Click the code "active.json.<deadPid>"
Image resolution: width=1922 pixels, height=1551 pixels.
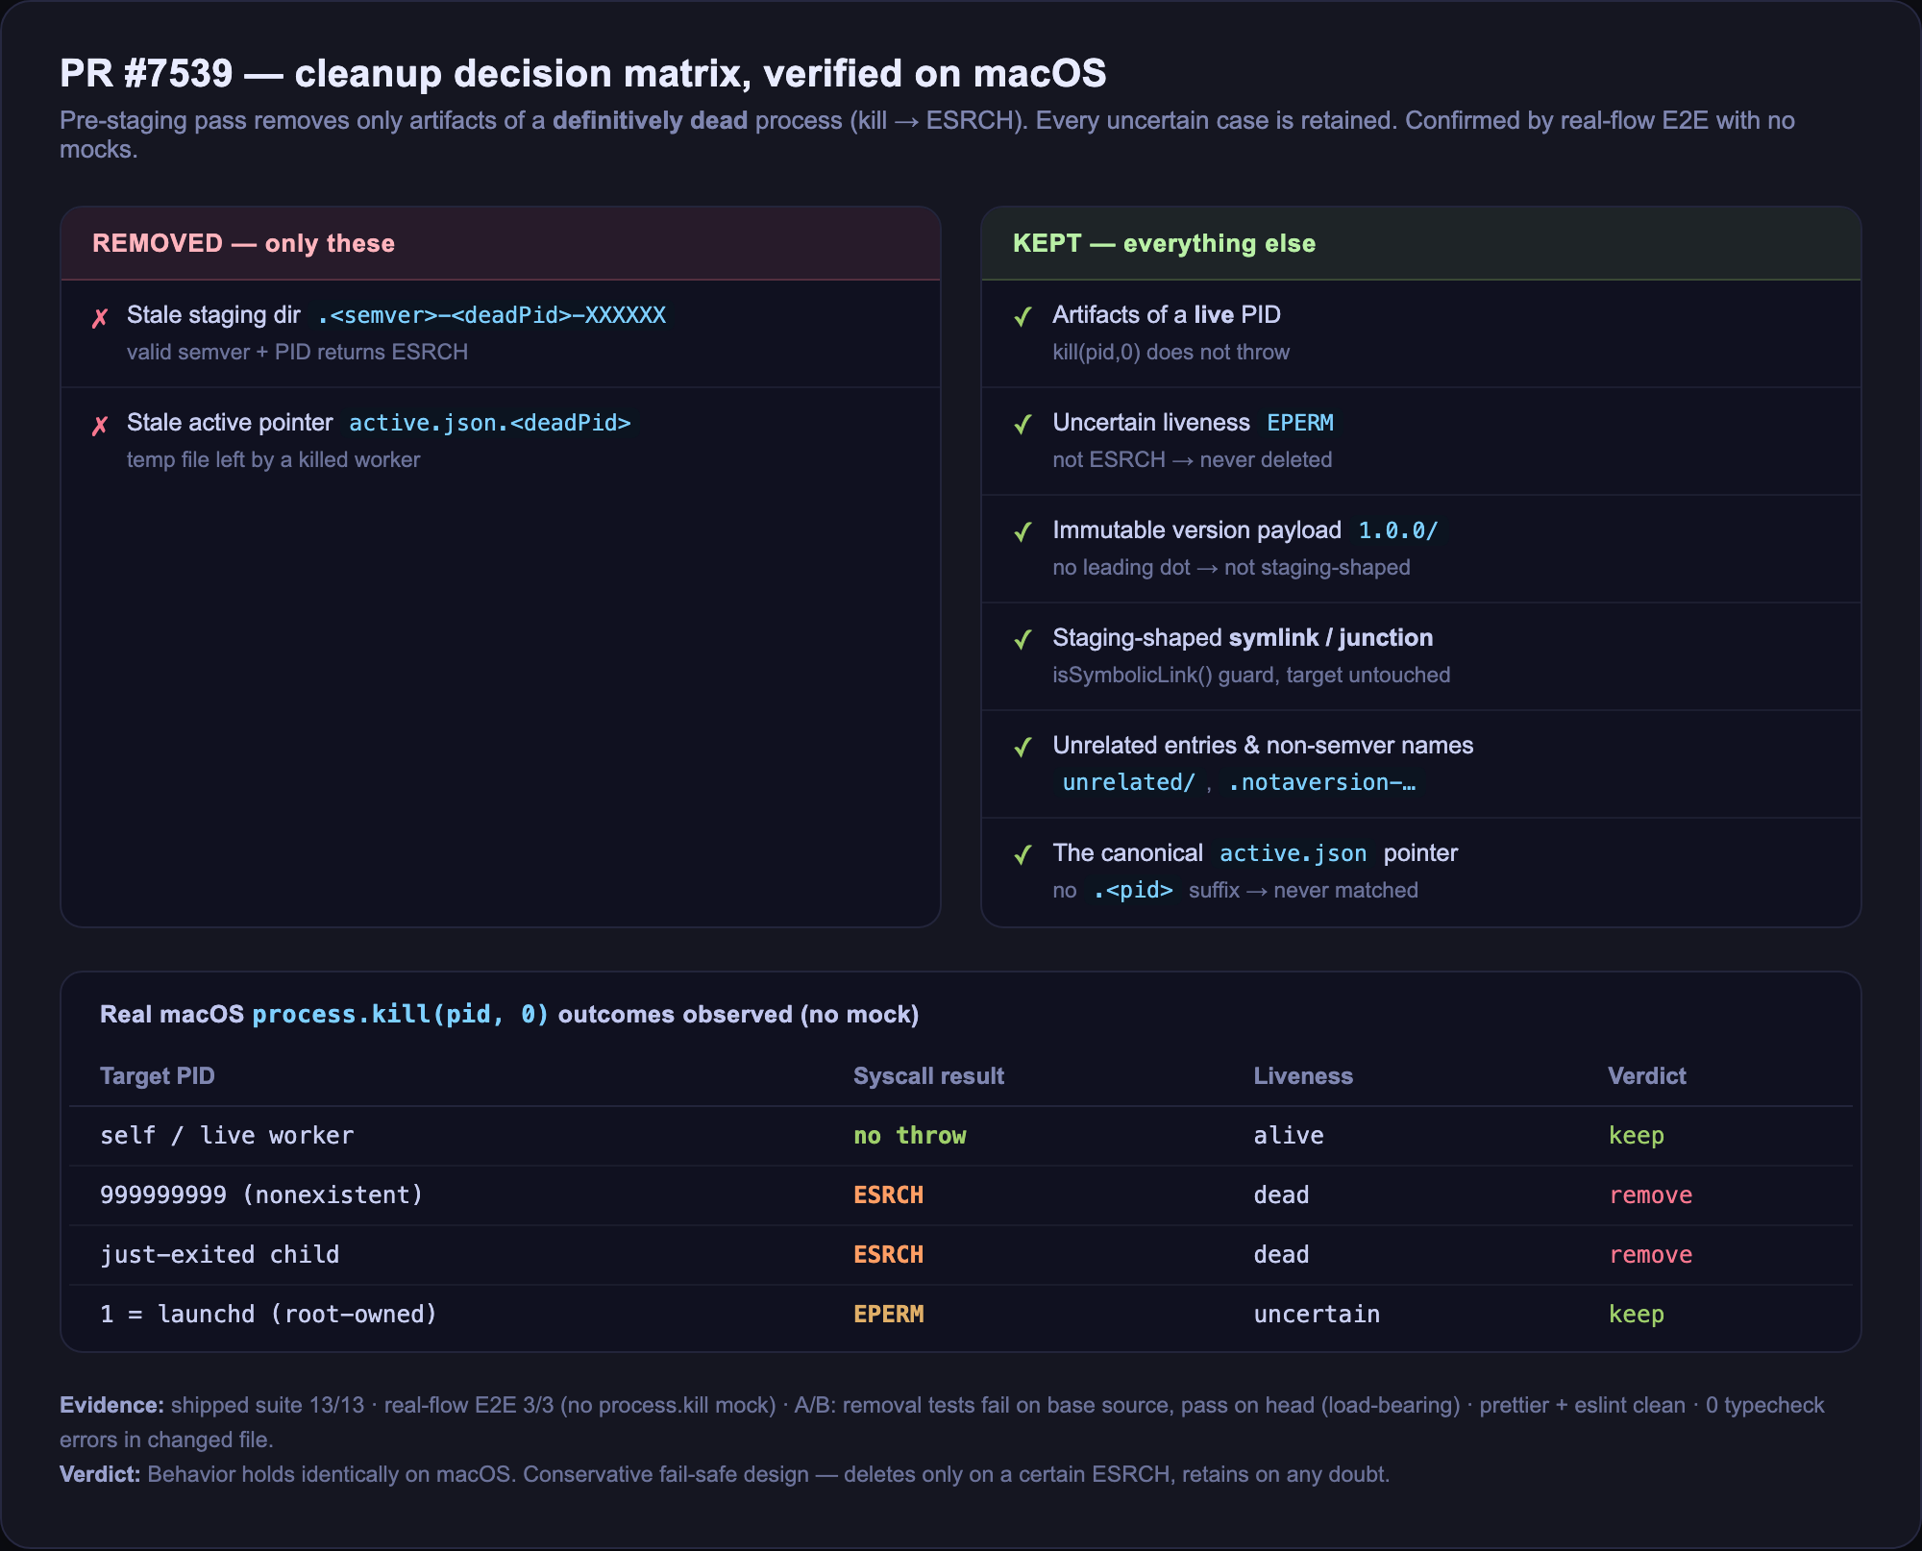[x=490, y=423]
